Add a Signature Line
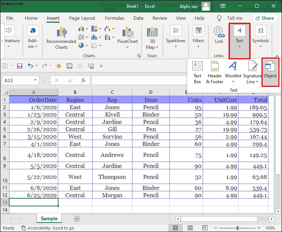Viewport: 282px width, 232px height. click(x=252, y=72)
